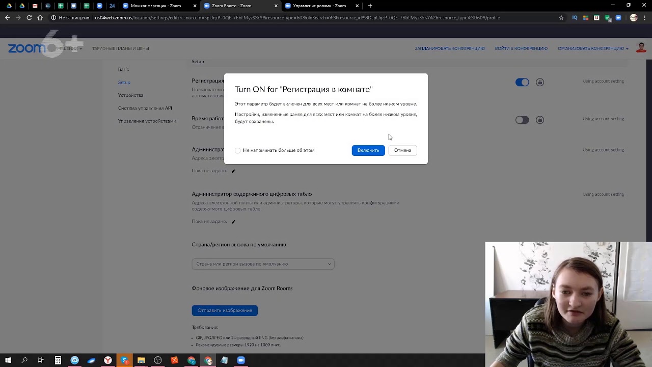Image resolution: width=652 pixels, height=367 pixels.
Task: Open Управление устройствами in sidebar
Action: (x=147, y=121)
